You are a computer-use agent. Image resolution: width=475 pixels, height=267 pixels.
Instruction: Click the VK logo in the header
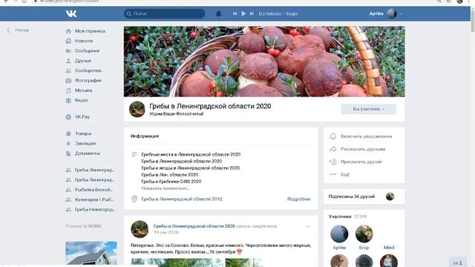(71, 13)
